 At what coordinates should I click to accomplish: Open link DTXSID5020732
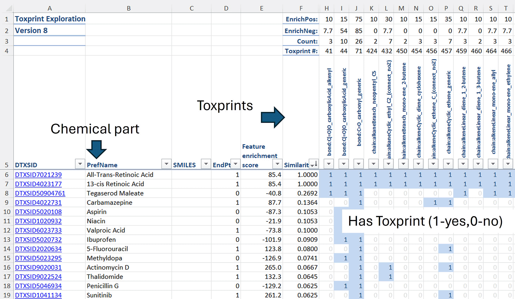[x=38, y=240]
